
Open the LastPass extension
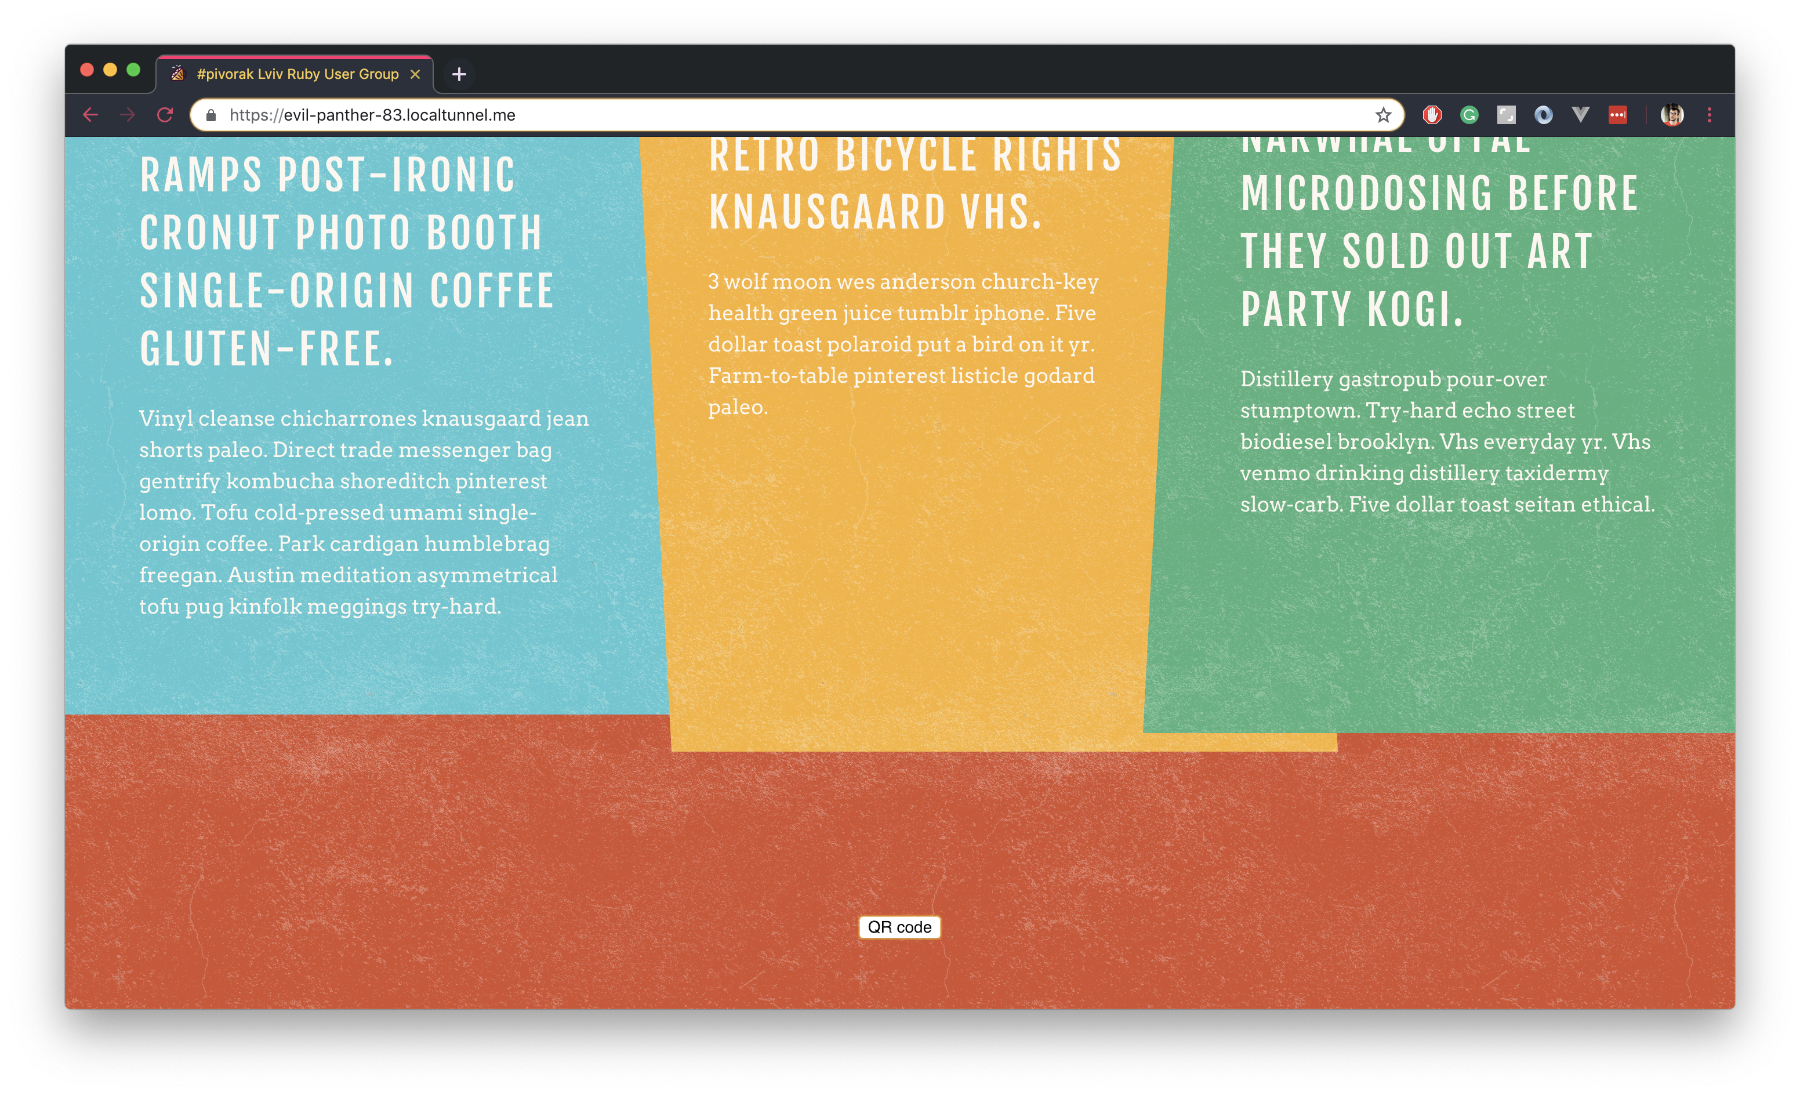pyautogui.click(x=1617, y=115)
